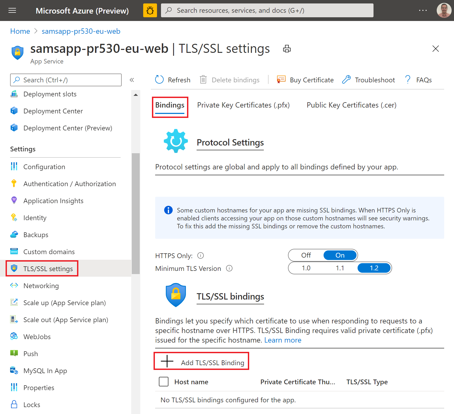Click the Refresh toolbar icon
454x414 pixels.
click(x=159, y=80)
